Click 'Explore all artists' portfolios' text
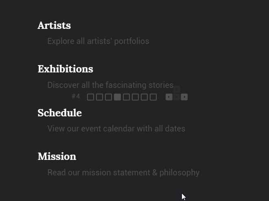The width and height of the screenshot is (269, 201). (x=98, y=41)
